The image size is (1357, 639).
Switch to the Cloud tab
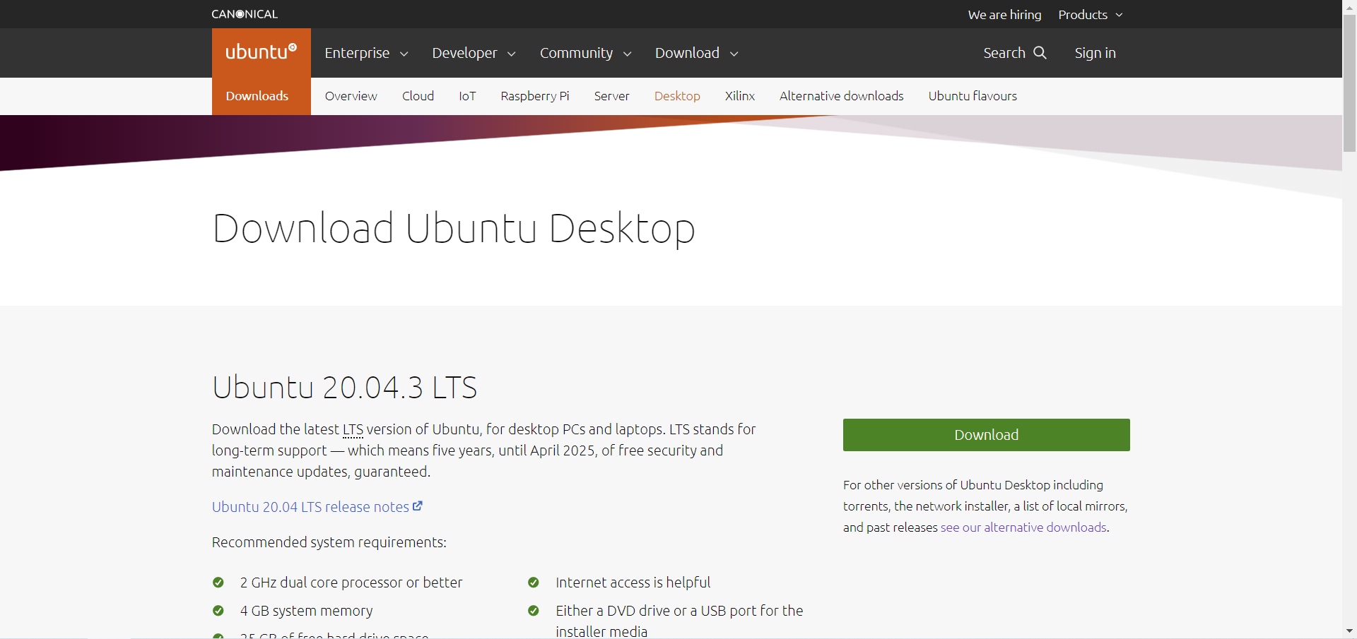point(418,96)
